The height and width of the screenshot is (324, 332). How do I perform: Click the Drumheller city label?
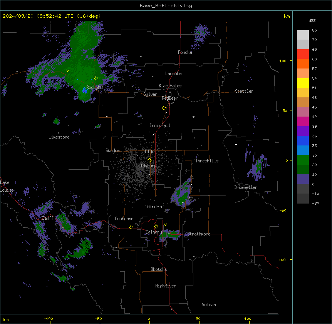[246, 187]
